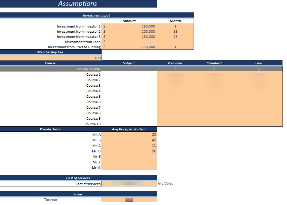Select the Course 4 row label

[93, 91]
